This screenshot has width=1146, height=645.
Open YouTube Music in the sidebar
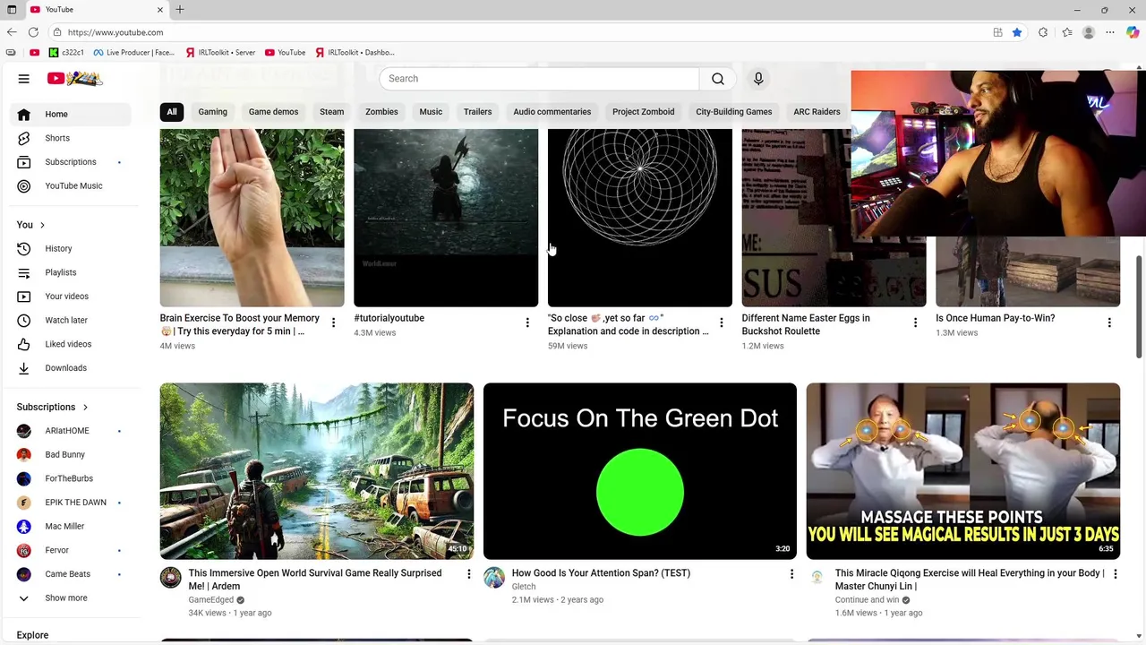click(x=72, y=185)
